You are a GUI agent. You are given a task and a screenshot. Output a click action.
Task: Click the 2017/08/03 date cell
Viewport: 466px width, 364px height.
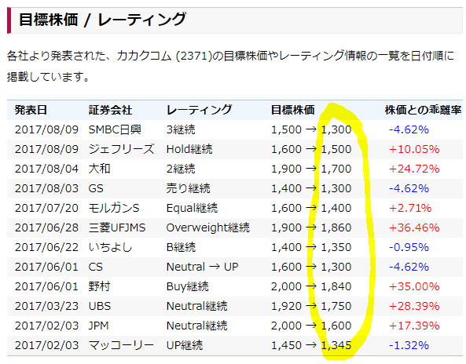pyautogui.click(x=46, y=188)
